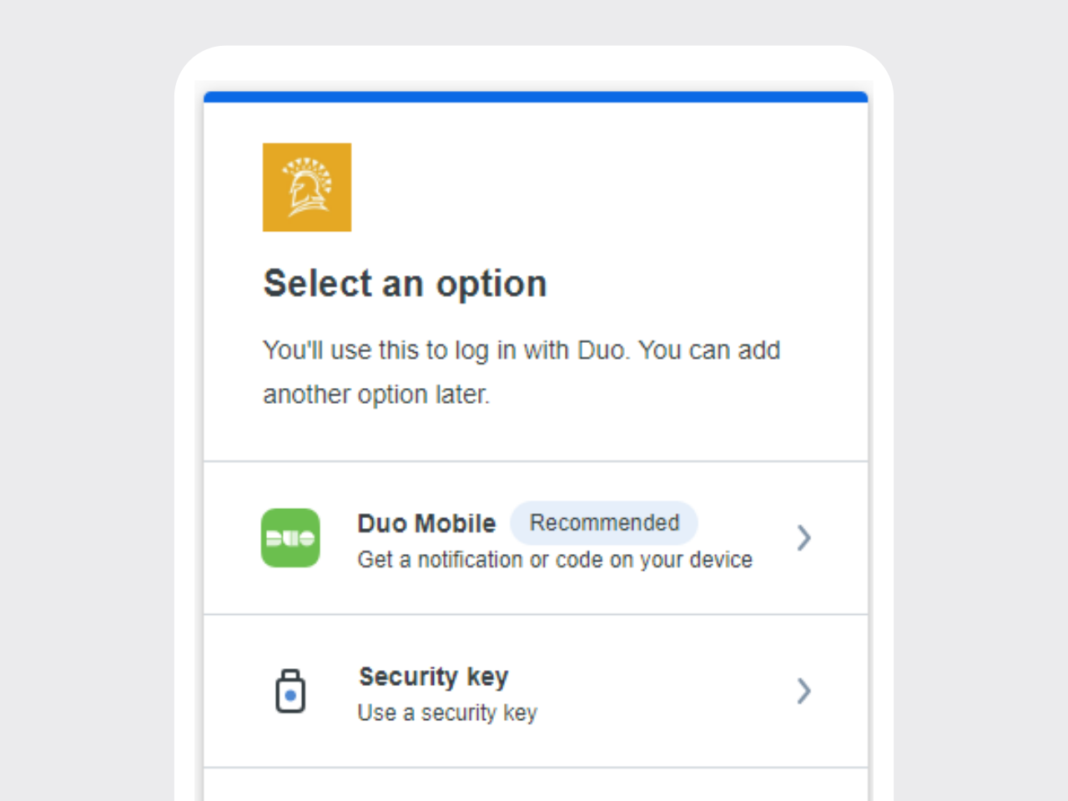The image size is (1068, 801).
Task: Click the sentence about adding another option later
Action: pos(521,372)
